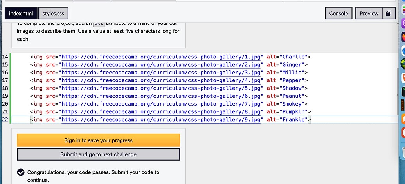405x184 pixels.
Task: Click the 5.jpg image URL on line 18
Action: (x=161, y=88)
